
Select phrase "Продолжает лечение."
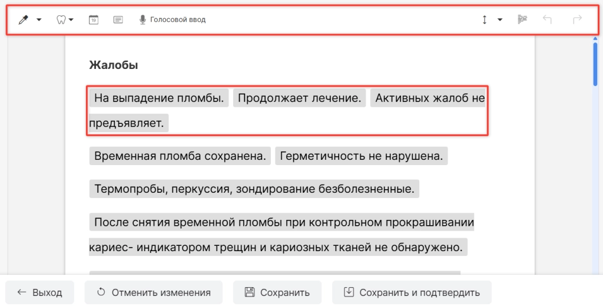[x=300, y=98]
